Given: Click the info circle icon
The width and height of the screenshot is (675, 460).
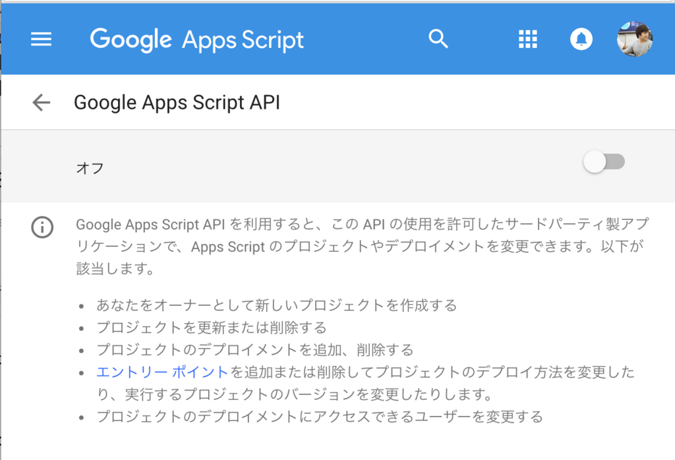Looking at the screenshot, I should coord(42,227).
